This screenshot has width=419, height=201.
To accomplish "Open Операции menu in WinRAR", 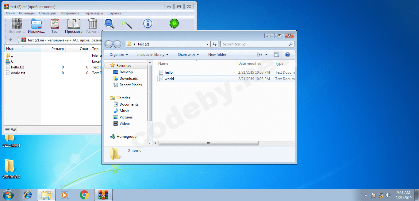I will click(x=48, y=13).
